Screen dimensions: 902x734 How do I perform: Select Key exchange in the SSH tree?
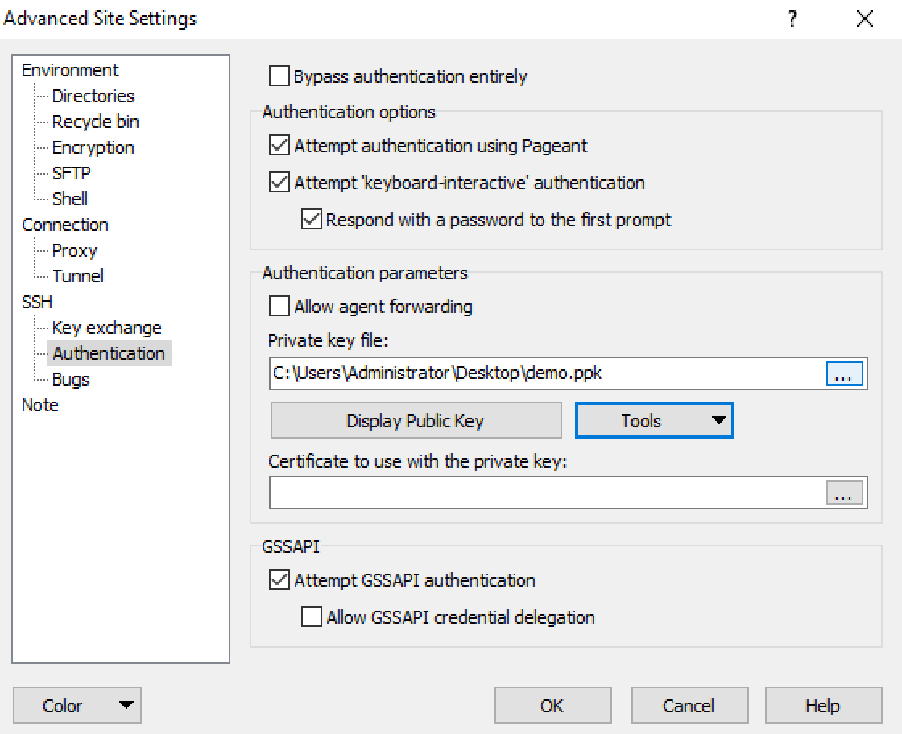tap(106, 328)
